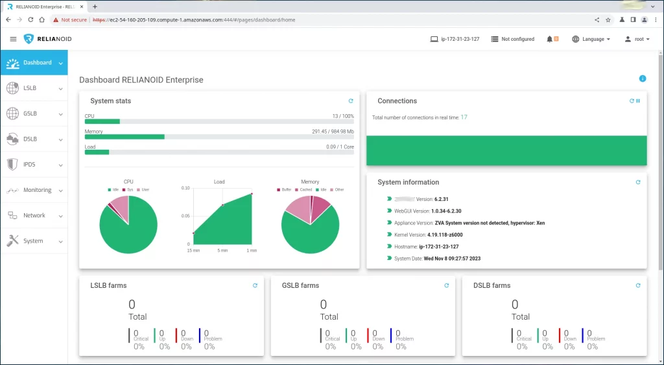This screenshot has height=365, width=664.
Task: Refresh the Connections panel
Action: click(632, 100)
